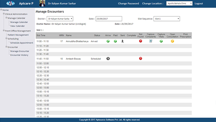Image resolution: width=216 pixels, height=122 pixels.
Task: Click Not Found icon for Aniruddha Bhattacharya
Action: tap(140, 41)
